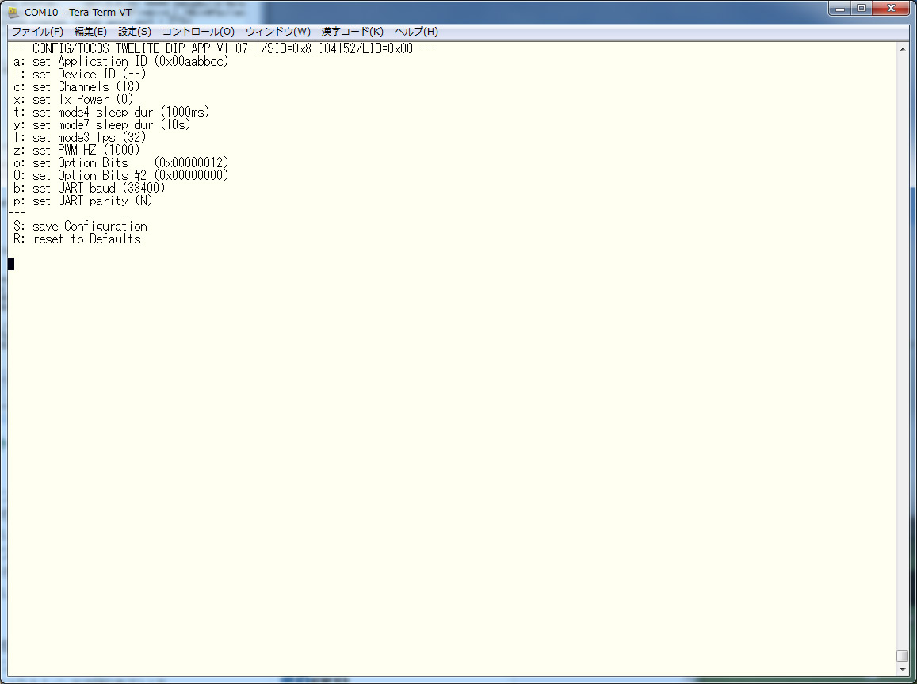Click the 'z: set PWM HZ (1000)' line
Viewport: 917px width, 684px height.
coord(76,151)
